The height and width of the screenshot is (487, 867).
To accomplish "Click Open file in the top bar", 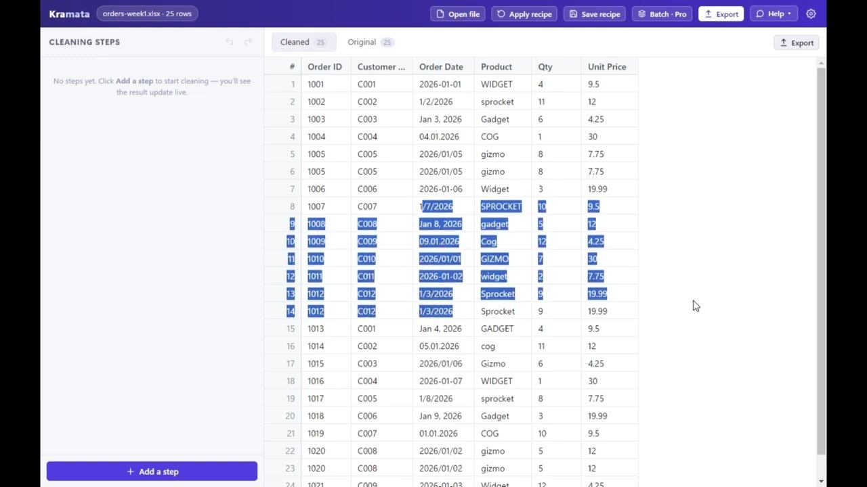I will (457, 14).
